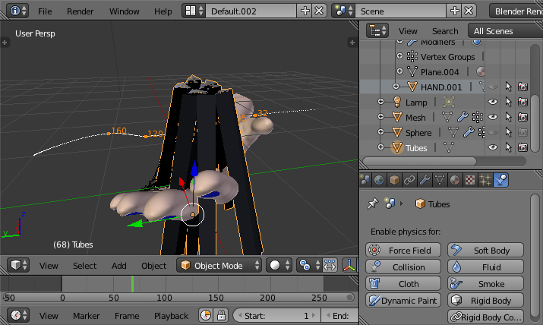Open the Help menu
The height and width of the screenshot is (325, 543).
point(163,11)
